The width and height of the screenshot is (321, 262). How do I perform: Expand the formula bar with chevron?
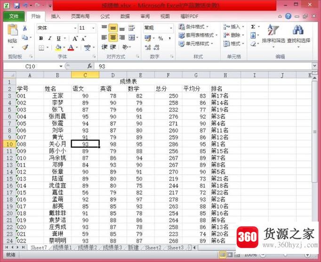point(315,66)
